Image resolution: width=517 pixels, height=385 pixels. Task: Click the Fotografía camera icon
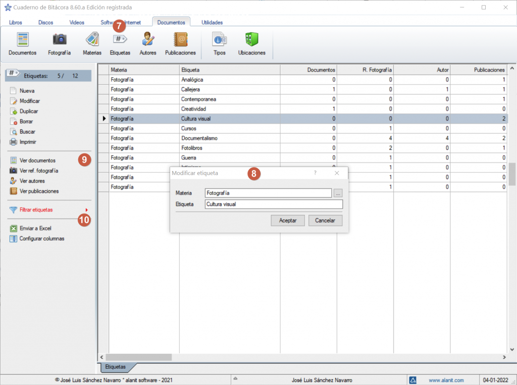click(59, 43)
